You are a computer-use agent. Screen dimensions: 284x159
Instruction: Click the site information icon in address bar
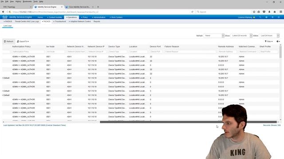(8, 12)
